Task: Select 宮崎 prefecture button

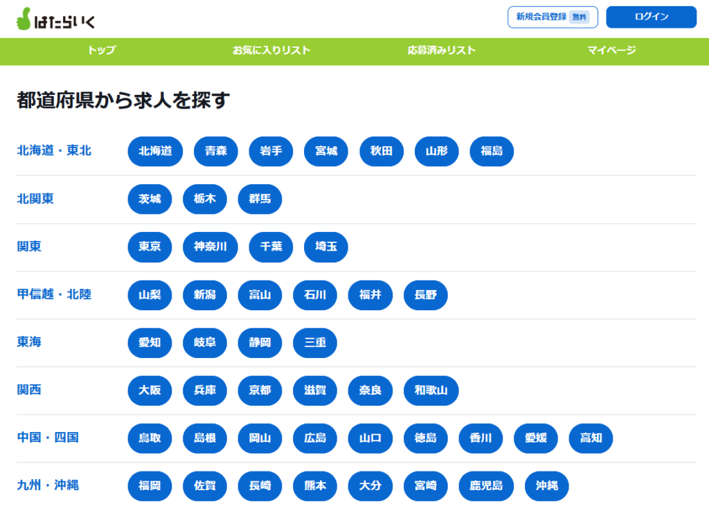Action: 426,486
